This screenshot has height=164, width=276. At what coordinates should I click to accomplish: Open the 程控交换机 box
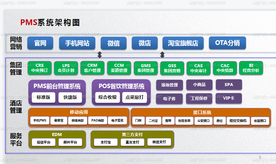[x=238, y=121]
